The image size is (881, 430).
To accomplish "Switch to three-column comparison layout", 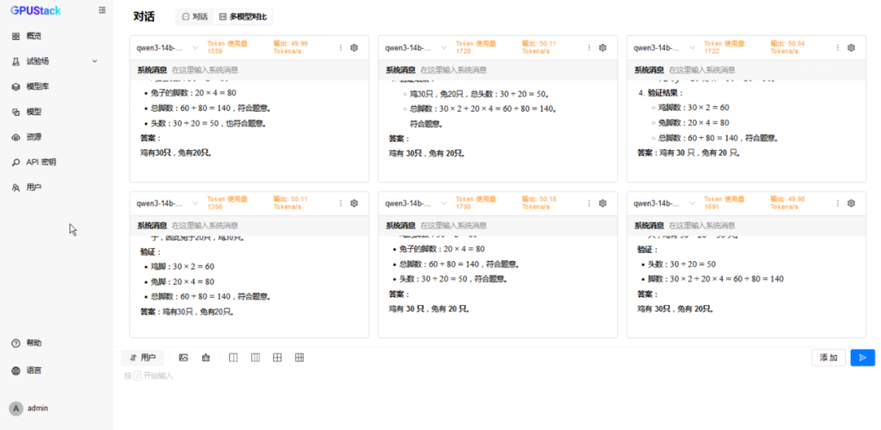I will [x=255, y=357].
